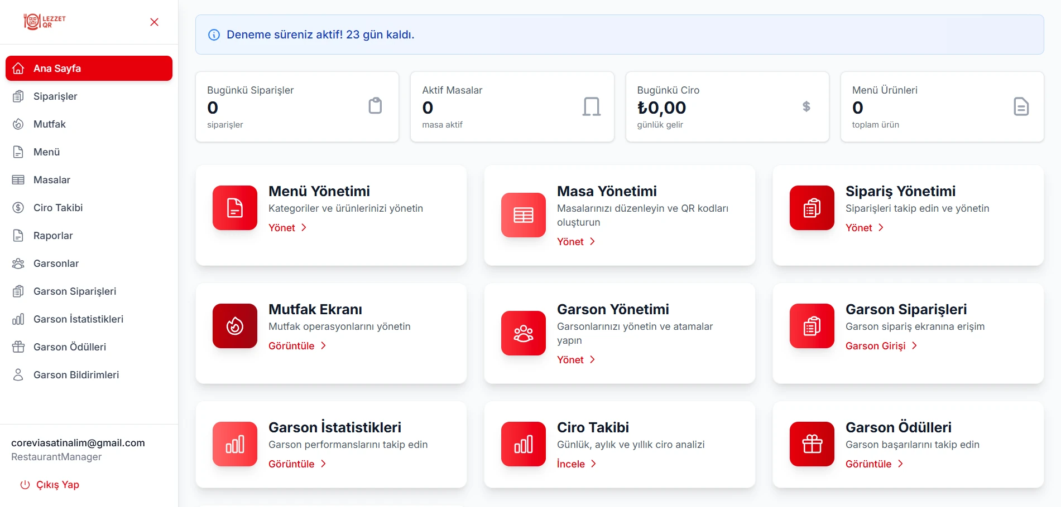This screenshot has width=1061, height=507.
Task: Close the sidebar with the X icon
Action: (155, 22)
